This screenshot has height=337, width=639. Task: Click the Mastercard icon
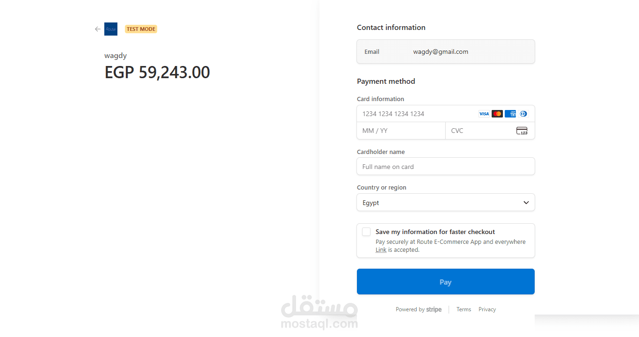tap(497, 114)
